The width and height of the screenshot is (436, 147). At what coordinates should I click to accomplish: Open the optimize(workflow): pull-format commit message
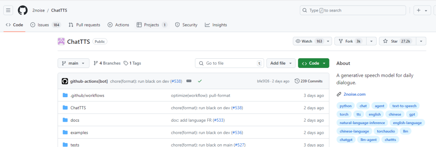[201, 96]
